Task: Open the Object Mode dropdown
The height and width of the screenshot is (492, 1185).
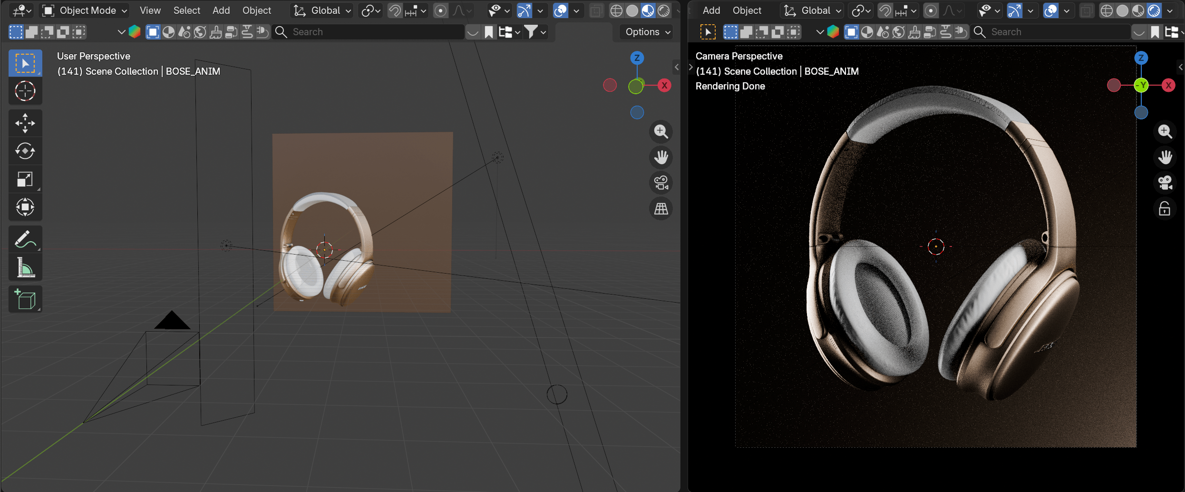Action: [x=85, y=10]
